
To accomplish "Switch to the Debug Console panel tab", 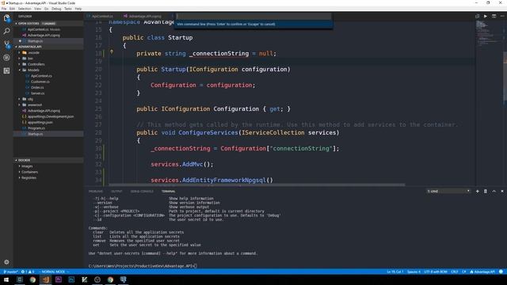I will (142, 192).
